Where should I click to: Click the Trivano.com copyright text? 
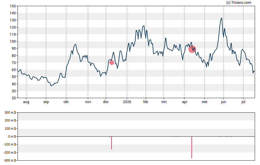point(239,2)
